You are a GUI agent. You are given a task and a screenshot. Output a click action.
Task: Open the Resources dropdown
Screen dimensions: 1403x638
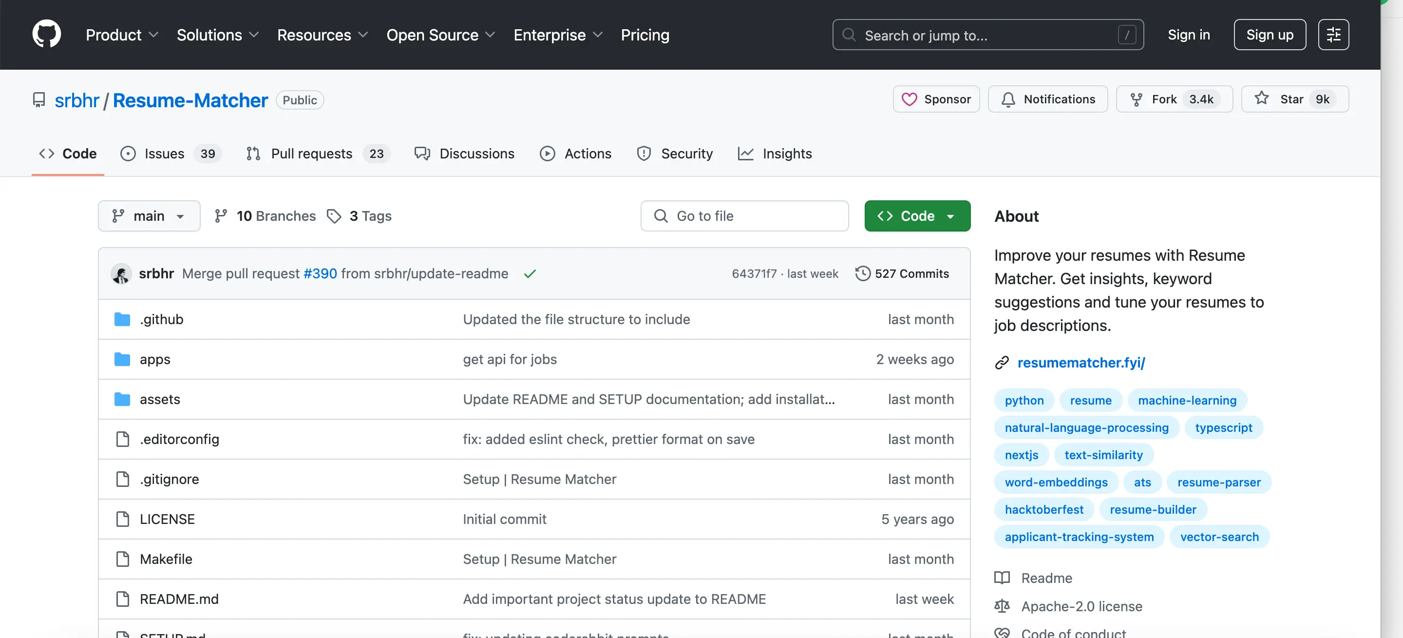322,35
